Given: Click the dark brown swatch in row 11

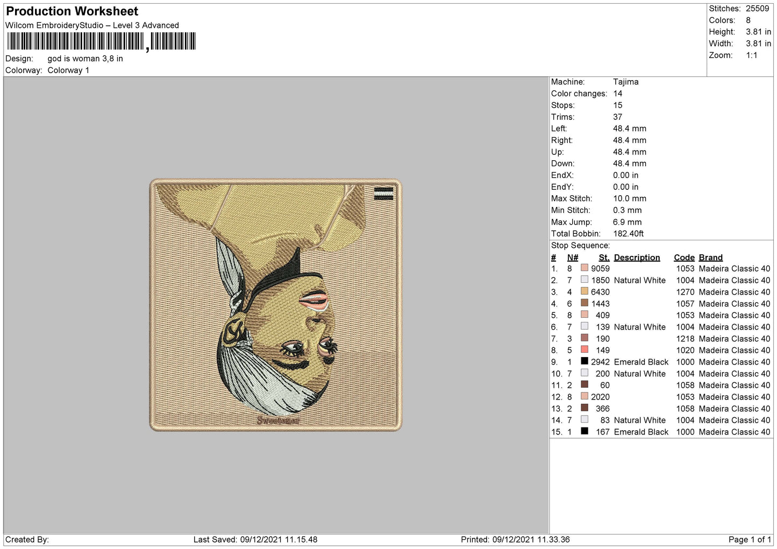Looking at the screenshot, I should click(584, 384).
